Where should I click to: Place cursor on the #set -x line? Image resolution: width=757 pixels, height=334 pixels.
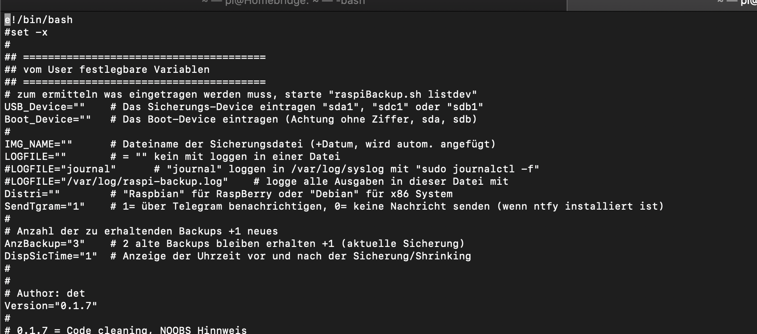pyautogui.click(x=26, y=32)
